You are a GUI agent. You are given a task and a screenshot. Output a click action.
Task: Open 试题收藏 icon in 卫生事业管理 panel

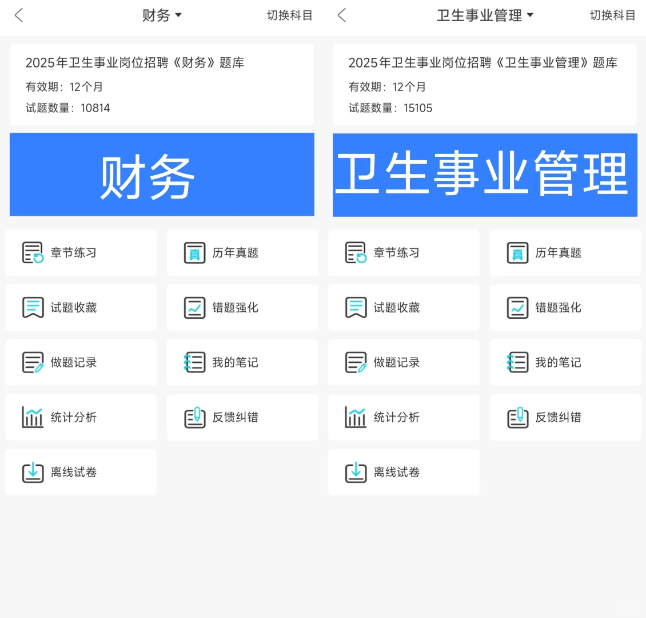click(x=356, y=307)
